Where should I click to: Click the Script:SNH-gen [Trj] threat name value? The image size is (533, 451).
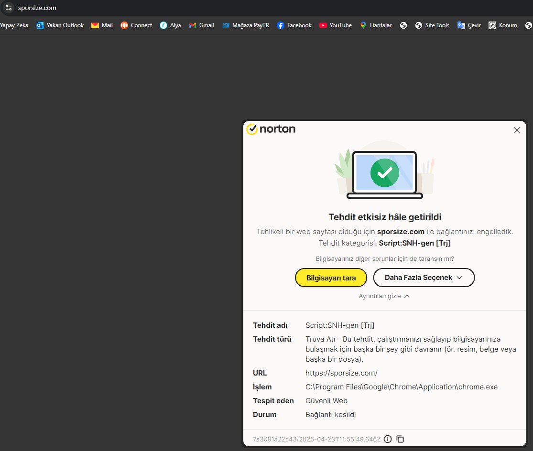tap(339, 325)
